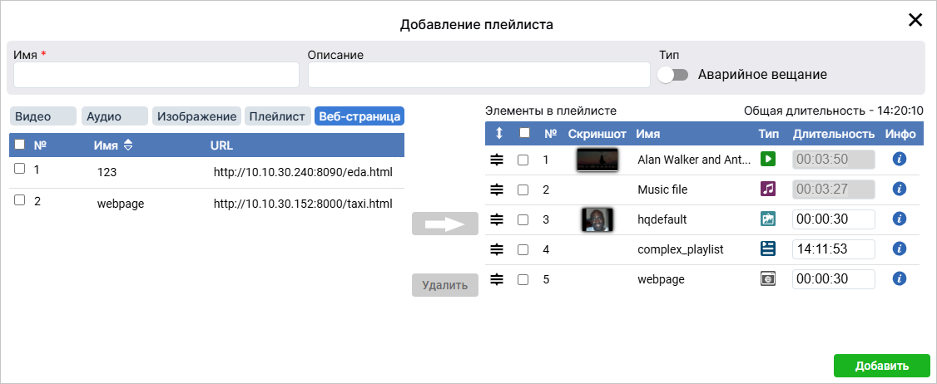
Task: Check playlist row 2 Music file checkbox
Action: [523, 190]
